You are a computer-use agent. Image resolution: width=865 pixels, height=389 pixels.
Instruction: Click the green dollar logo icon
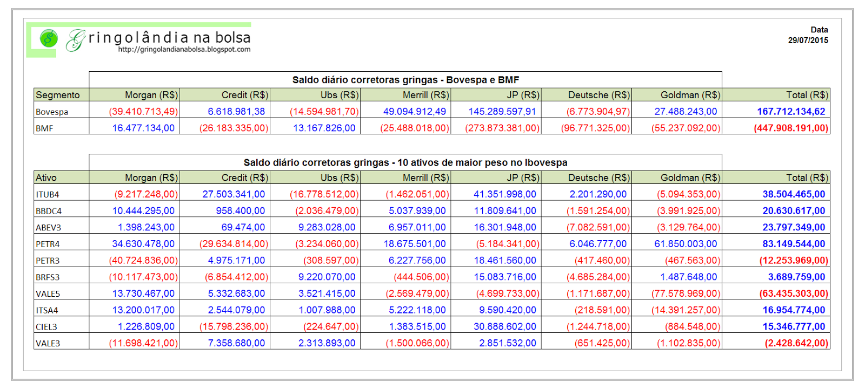tap(49, 38)
